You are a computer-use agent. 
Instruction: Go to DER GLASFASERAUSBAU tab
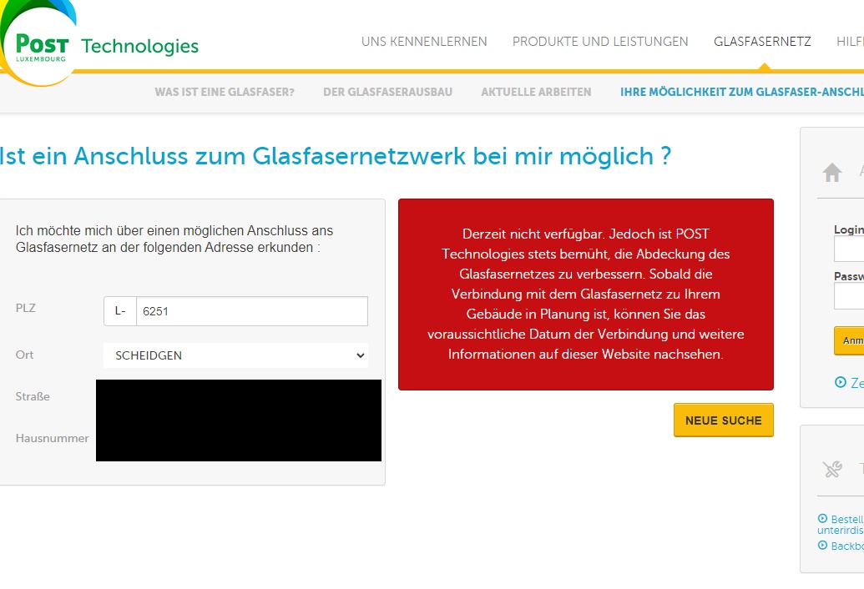pos(388,93)
